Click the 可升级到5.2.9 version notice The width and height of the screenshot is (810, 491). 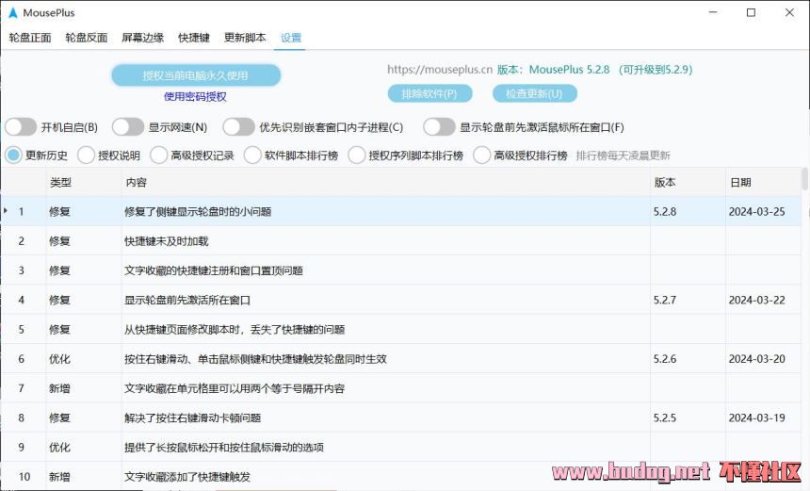(x=656, y=69)
